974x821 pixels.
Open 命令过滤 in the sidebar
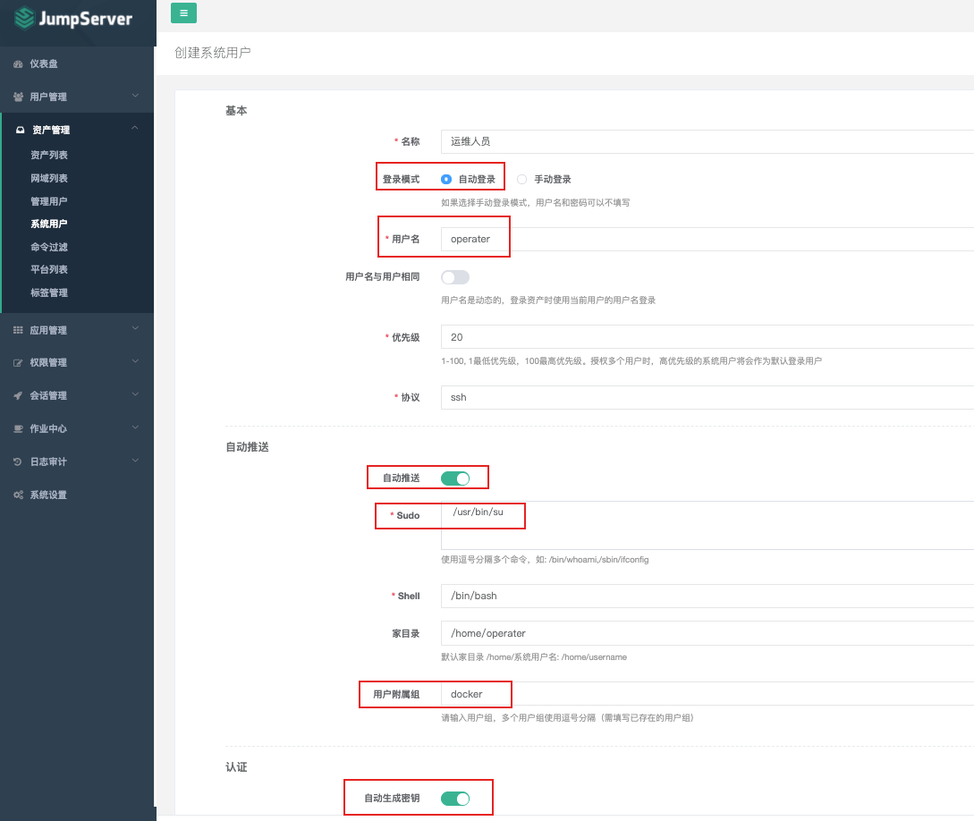click(49, 247)
